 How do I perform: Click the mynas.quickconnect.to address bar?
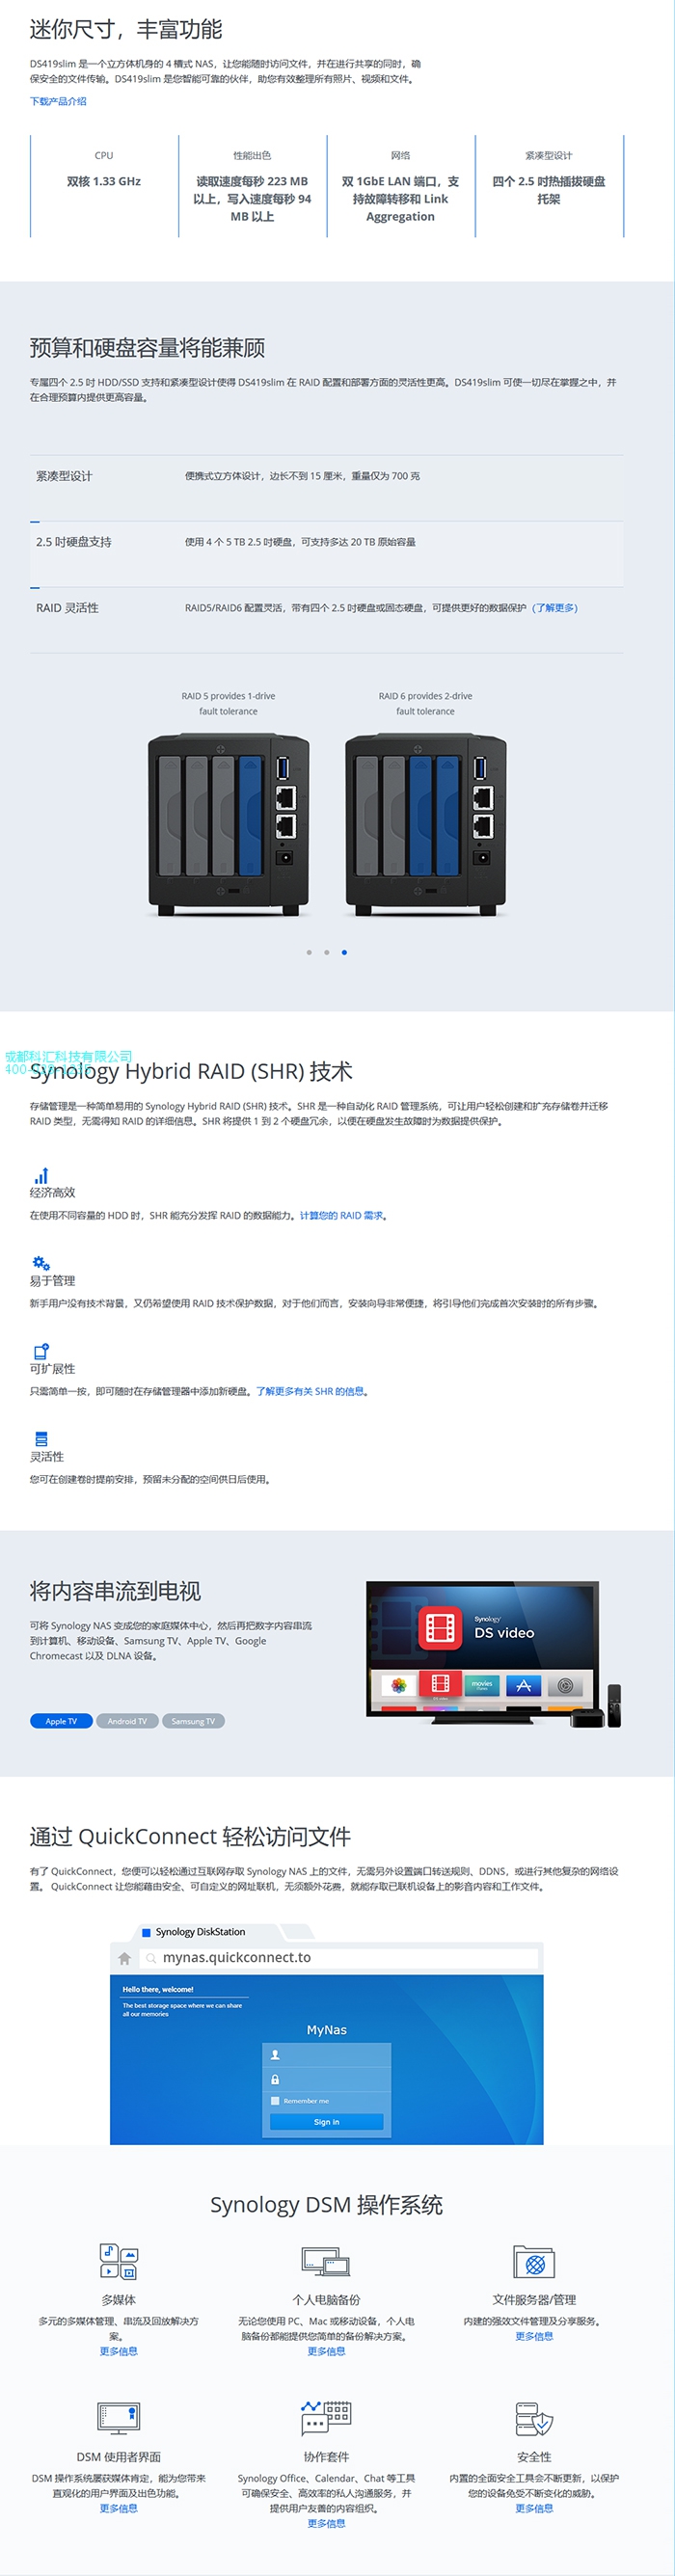[340, 1958]
